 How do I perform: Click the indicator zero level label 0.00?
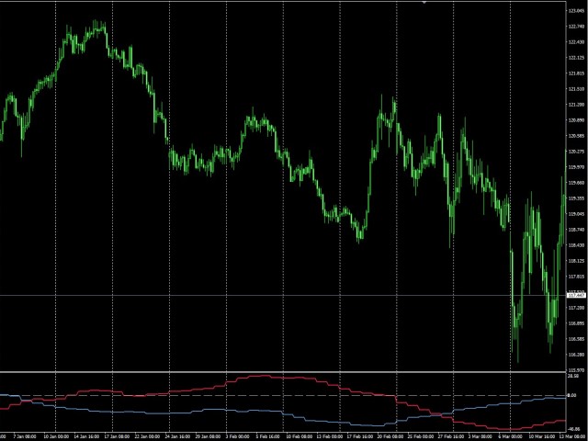coord(572,395)
